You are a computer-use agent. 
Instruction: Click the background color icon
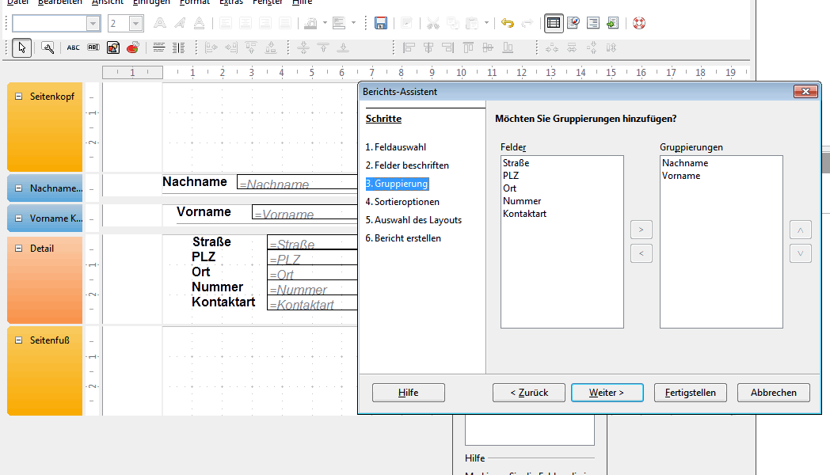[x=310, y=23]
